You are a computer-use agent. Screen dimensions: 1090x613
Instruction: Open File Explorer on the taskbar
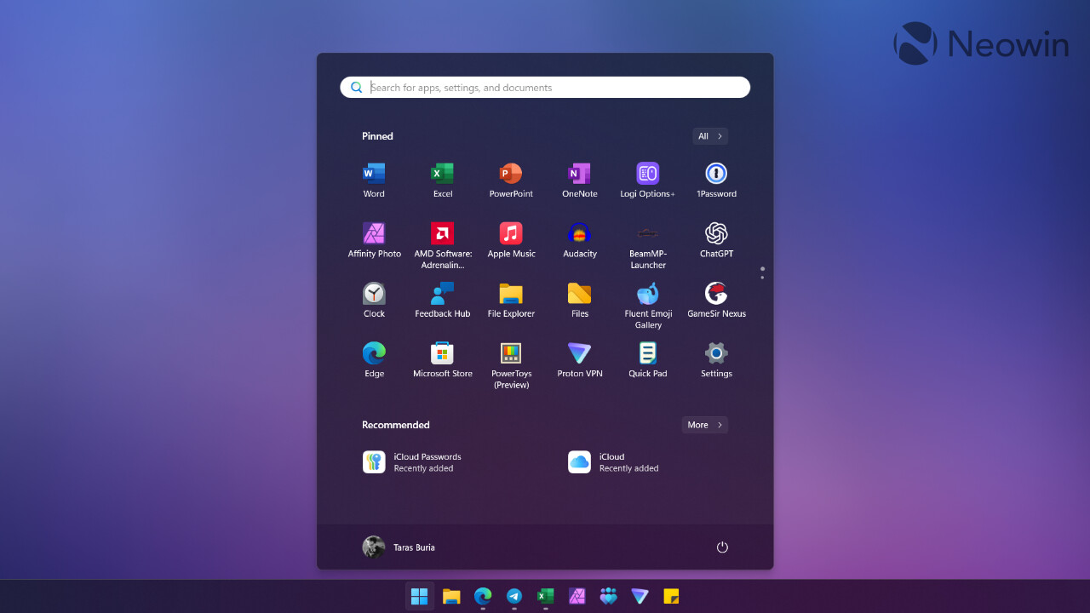point(451,596)
